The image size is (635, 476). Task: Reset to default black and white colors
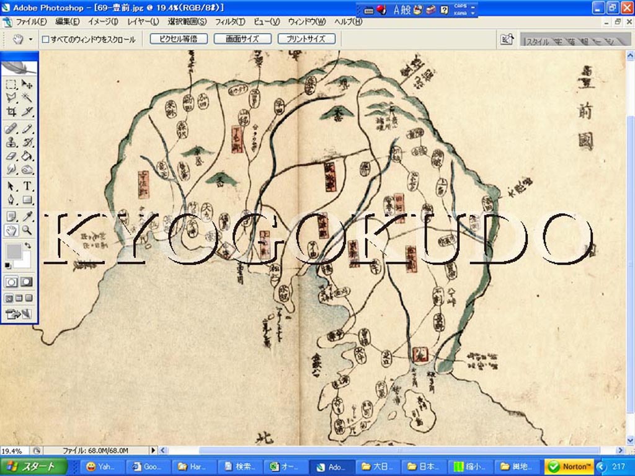pyautogui.click(x=8, y=265)
